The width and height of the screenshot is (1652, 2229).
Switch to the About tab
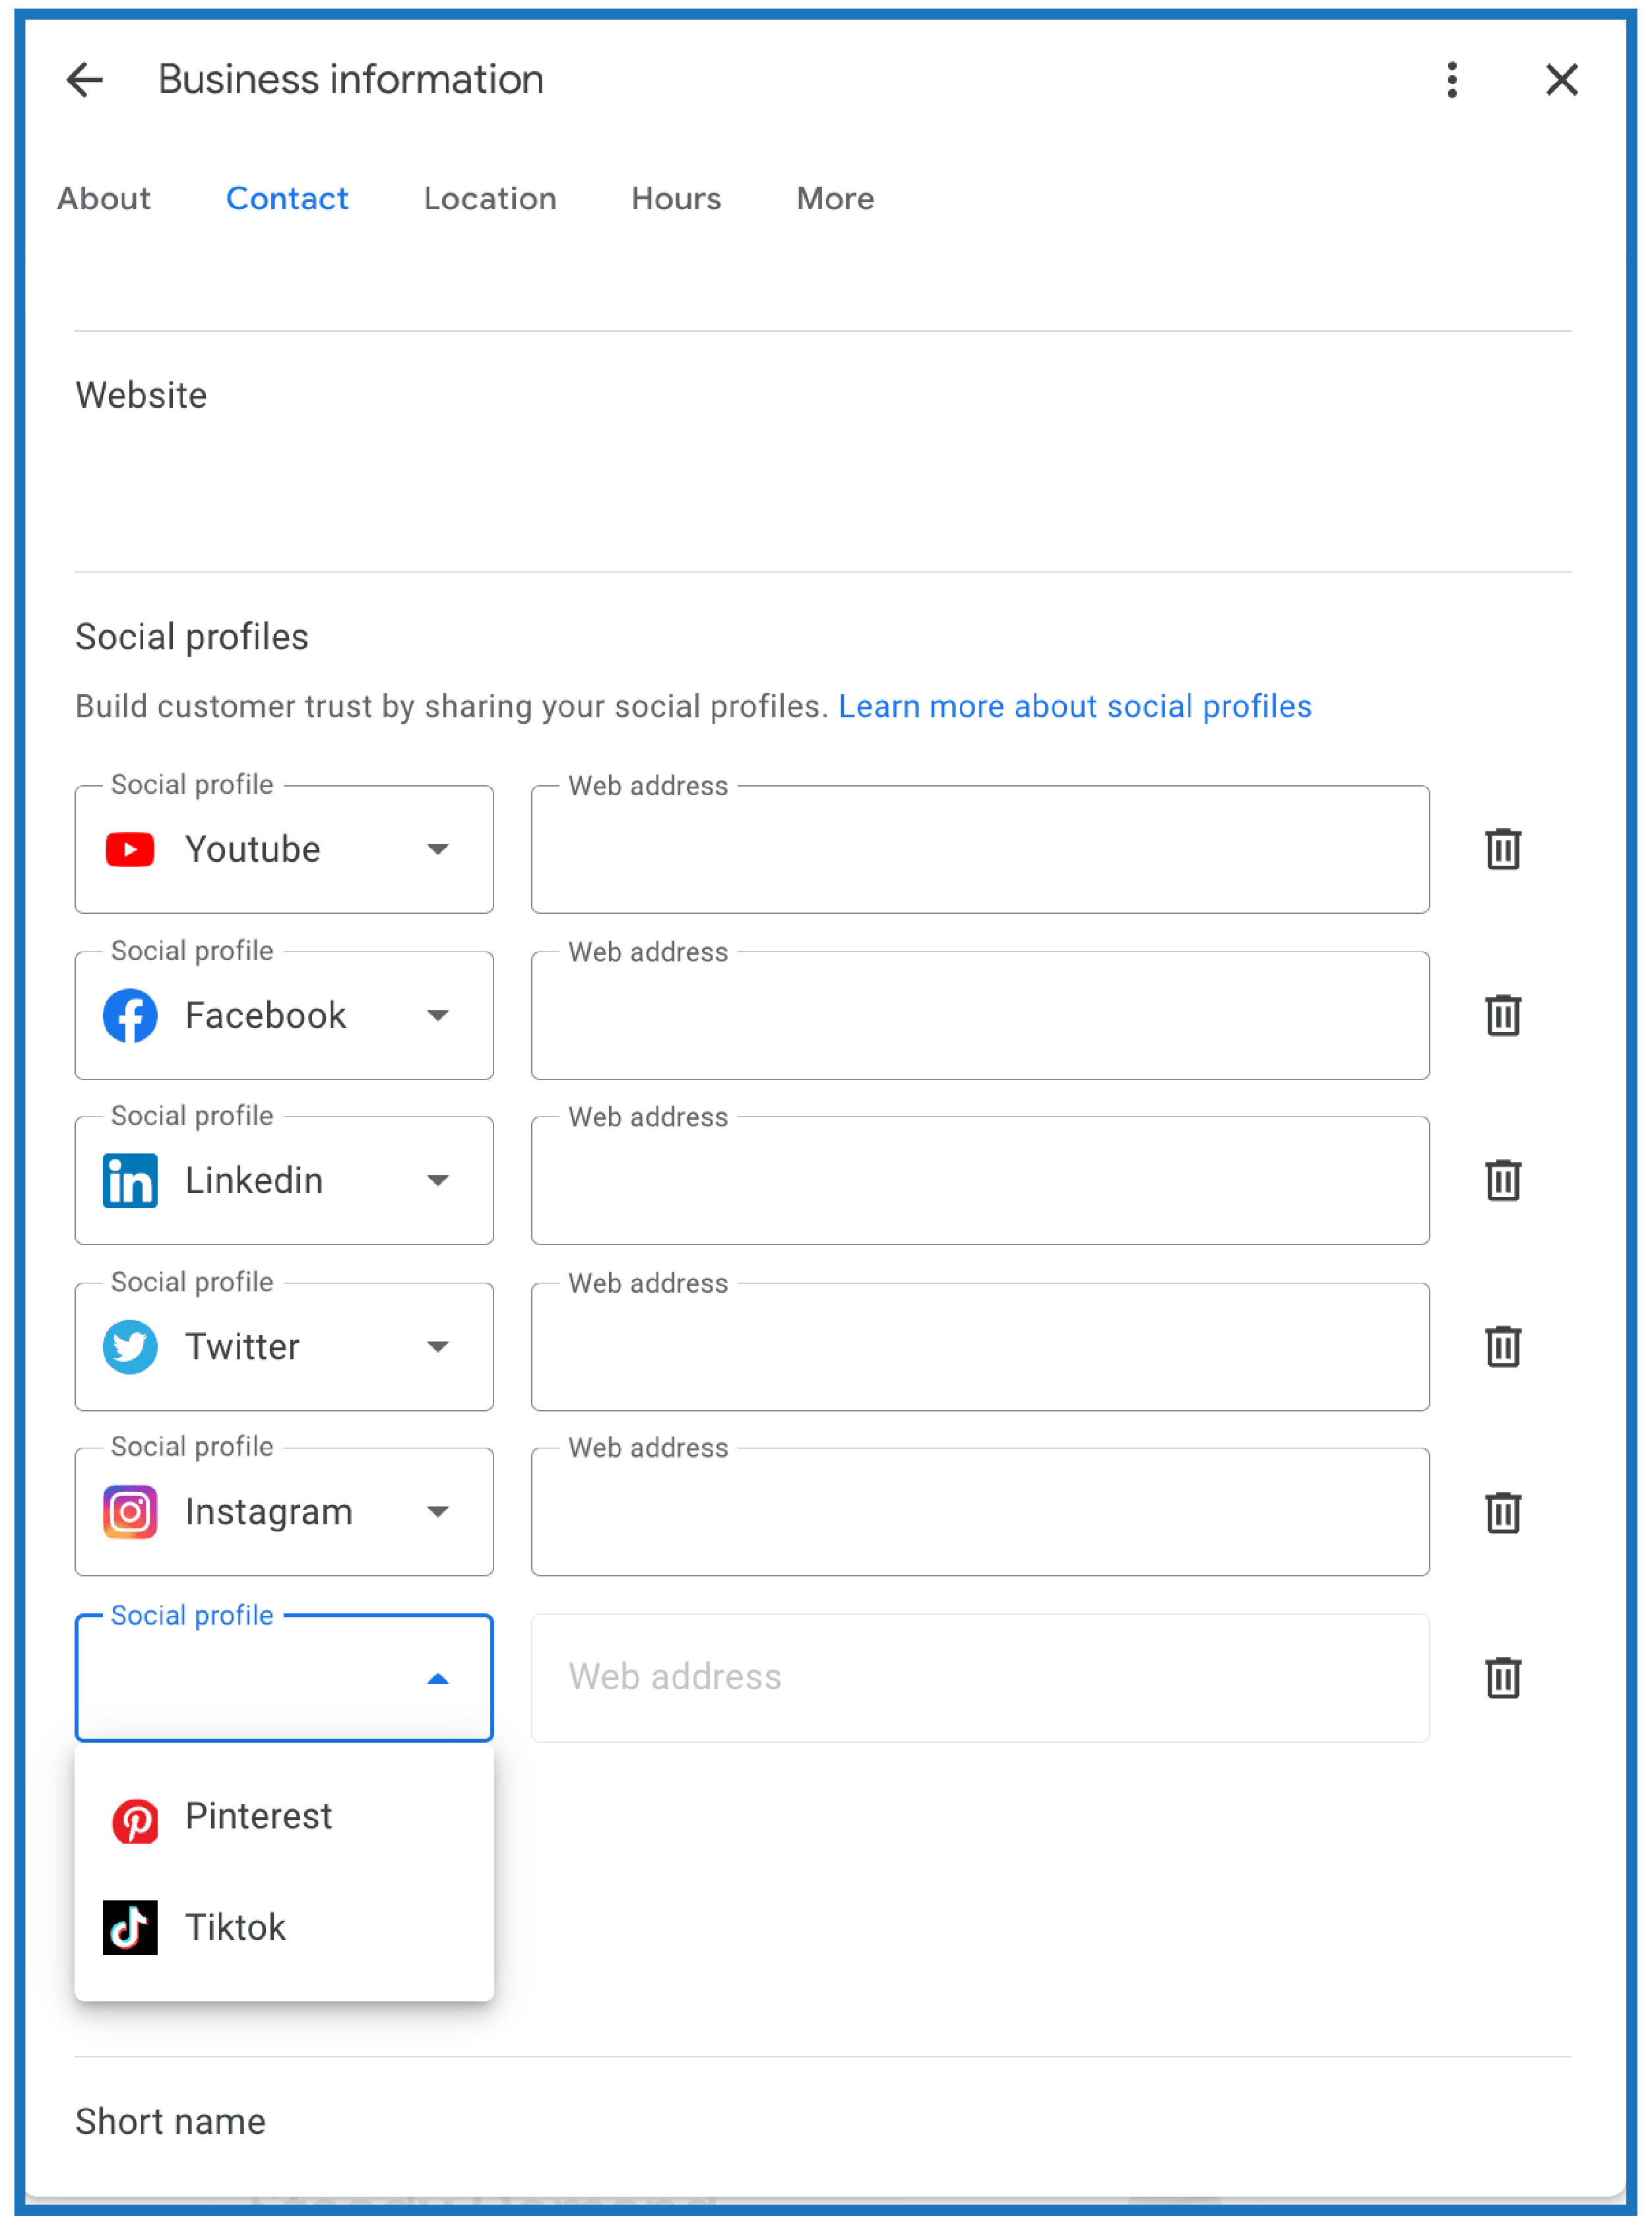pos(104,199)
